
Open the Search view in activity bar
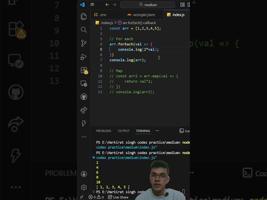[x=83, y=30]
